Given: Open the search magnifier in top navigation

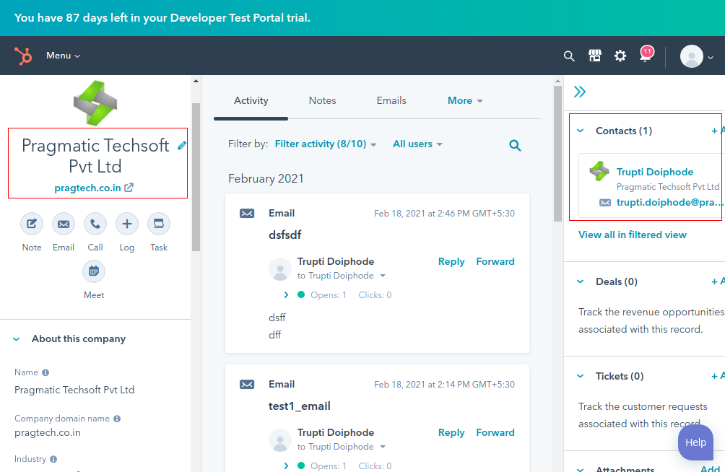Looking at the screenshot, I should click(x=569, y=56).
